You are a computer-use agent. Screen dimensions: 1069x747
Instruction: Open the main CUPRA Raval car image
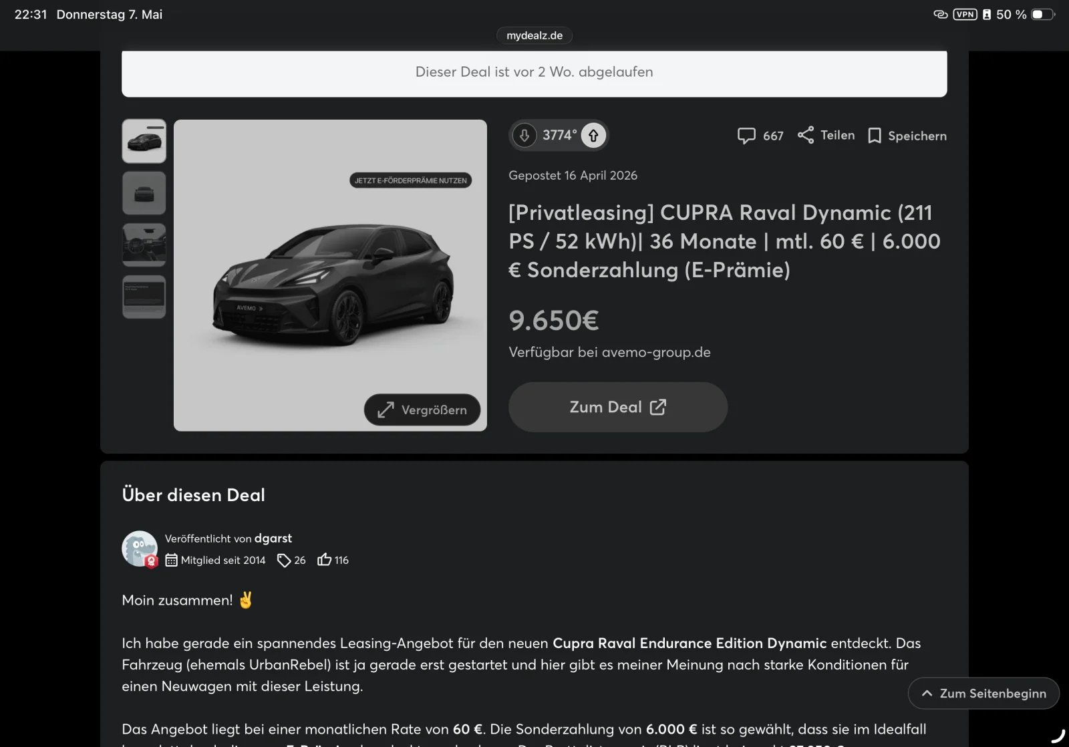330,275
